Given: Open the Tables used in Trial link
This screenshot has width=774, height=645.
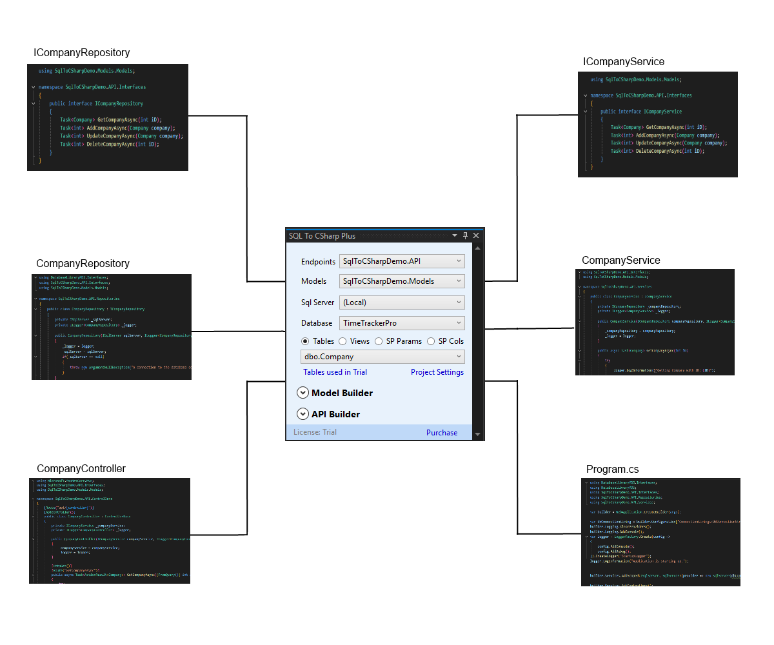Looking at the screenshot, I should (335, 372).
